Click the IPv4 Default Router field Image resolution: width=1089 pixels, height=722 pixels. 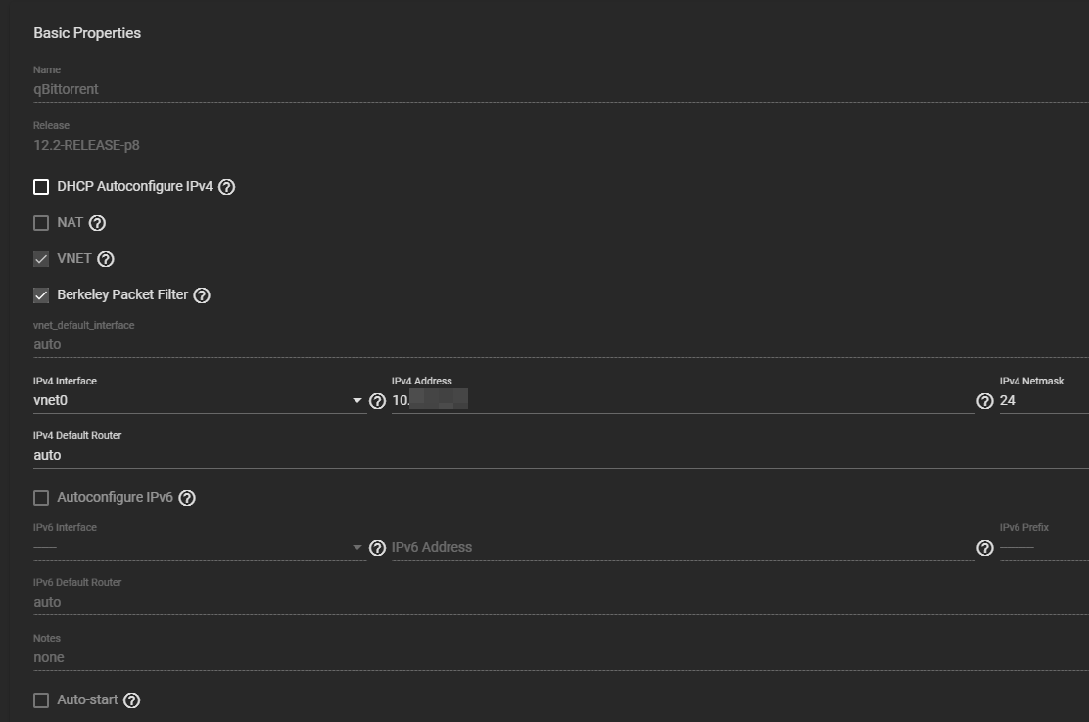[558, 455]
